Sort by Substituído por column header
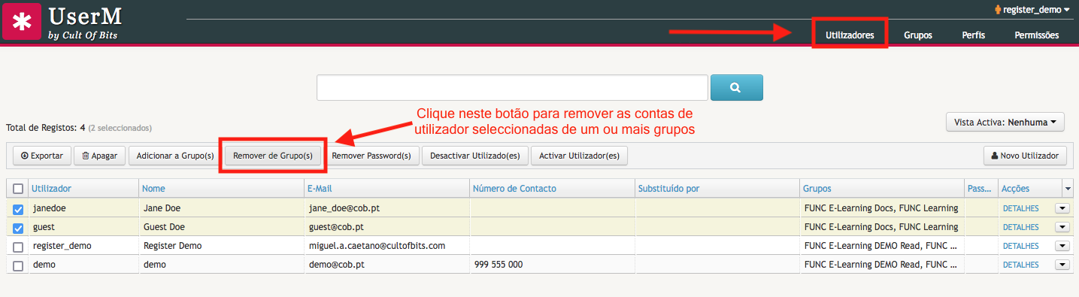 coord(717,188)
